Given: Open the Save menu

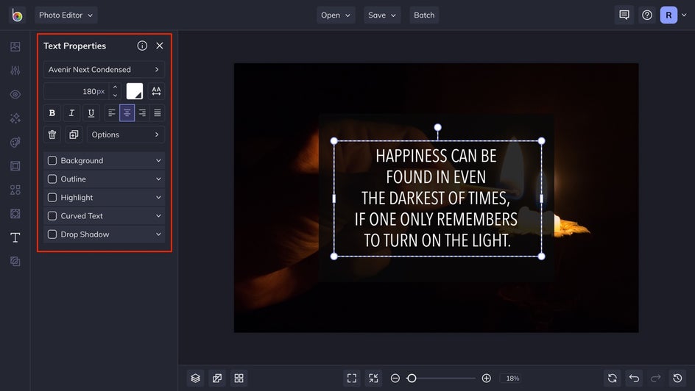Looking at the screenshot, I should click(x=383, y=15).
